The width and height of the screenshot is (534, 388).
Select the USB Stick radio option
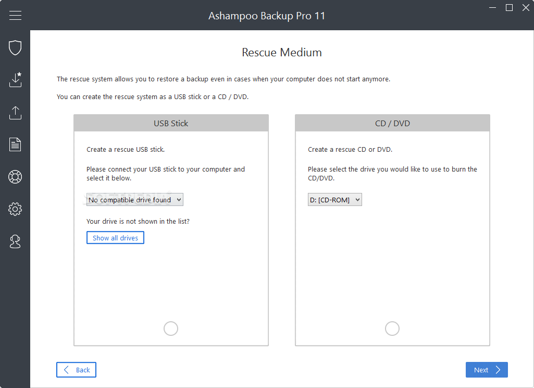pos(171,329)
